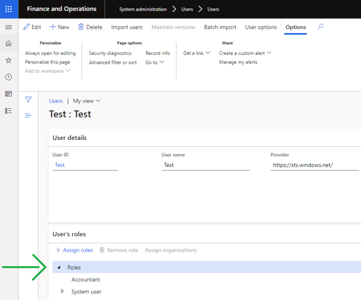Expand the Add to workspace dropdown
The width and height of the screenshot is (361, 300).
(x=47, y=71)
